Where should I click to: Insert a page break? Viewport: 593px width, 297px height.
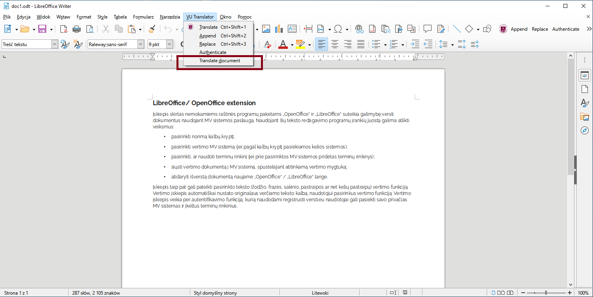pyautogui.click(x=308, y=29)
